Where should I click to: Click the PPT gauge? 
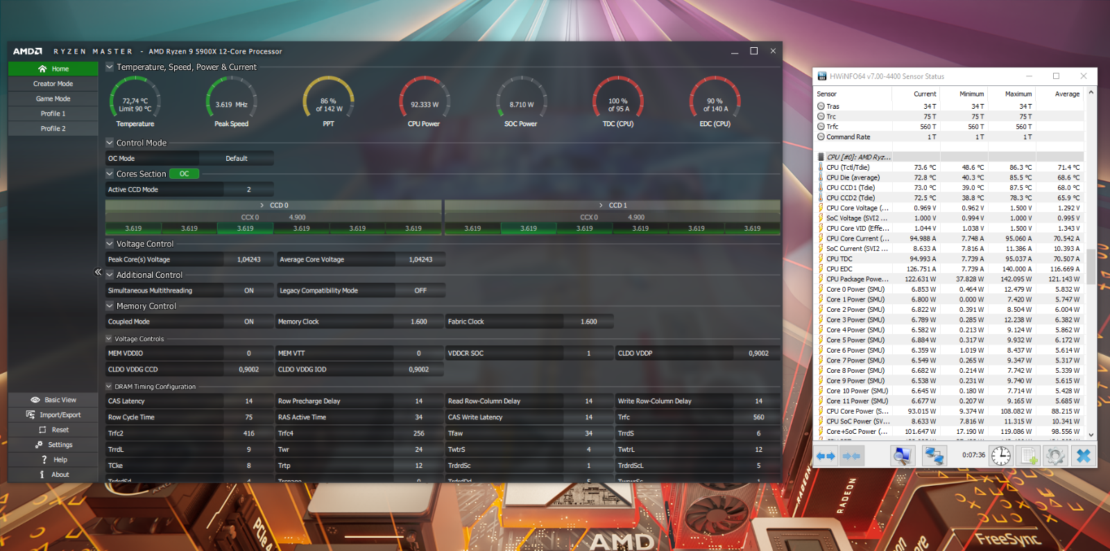coord(329,101)
